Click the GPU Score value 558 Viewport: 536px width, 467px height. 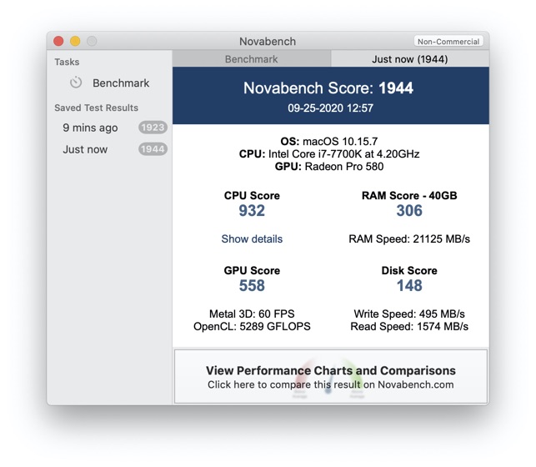tap(252, 285)
